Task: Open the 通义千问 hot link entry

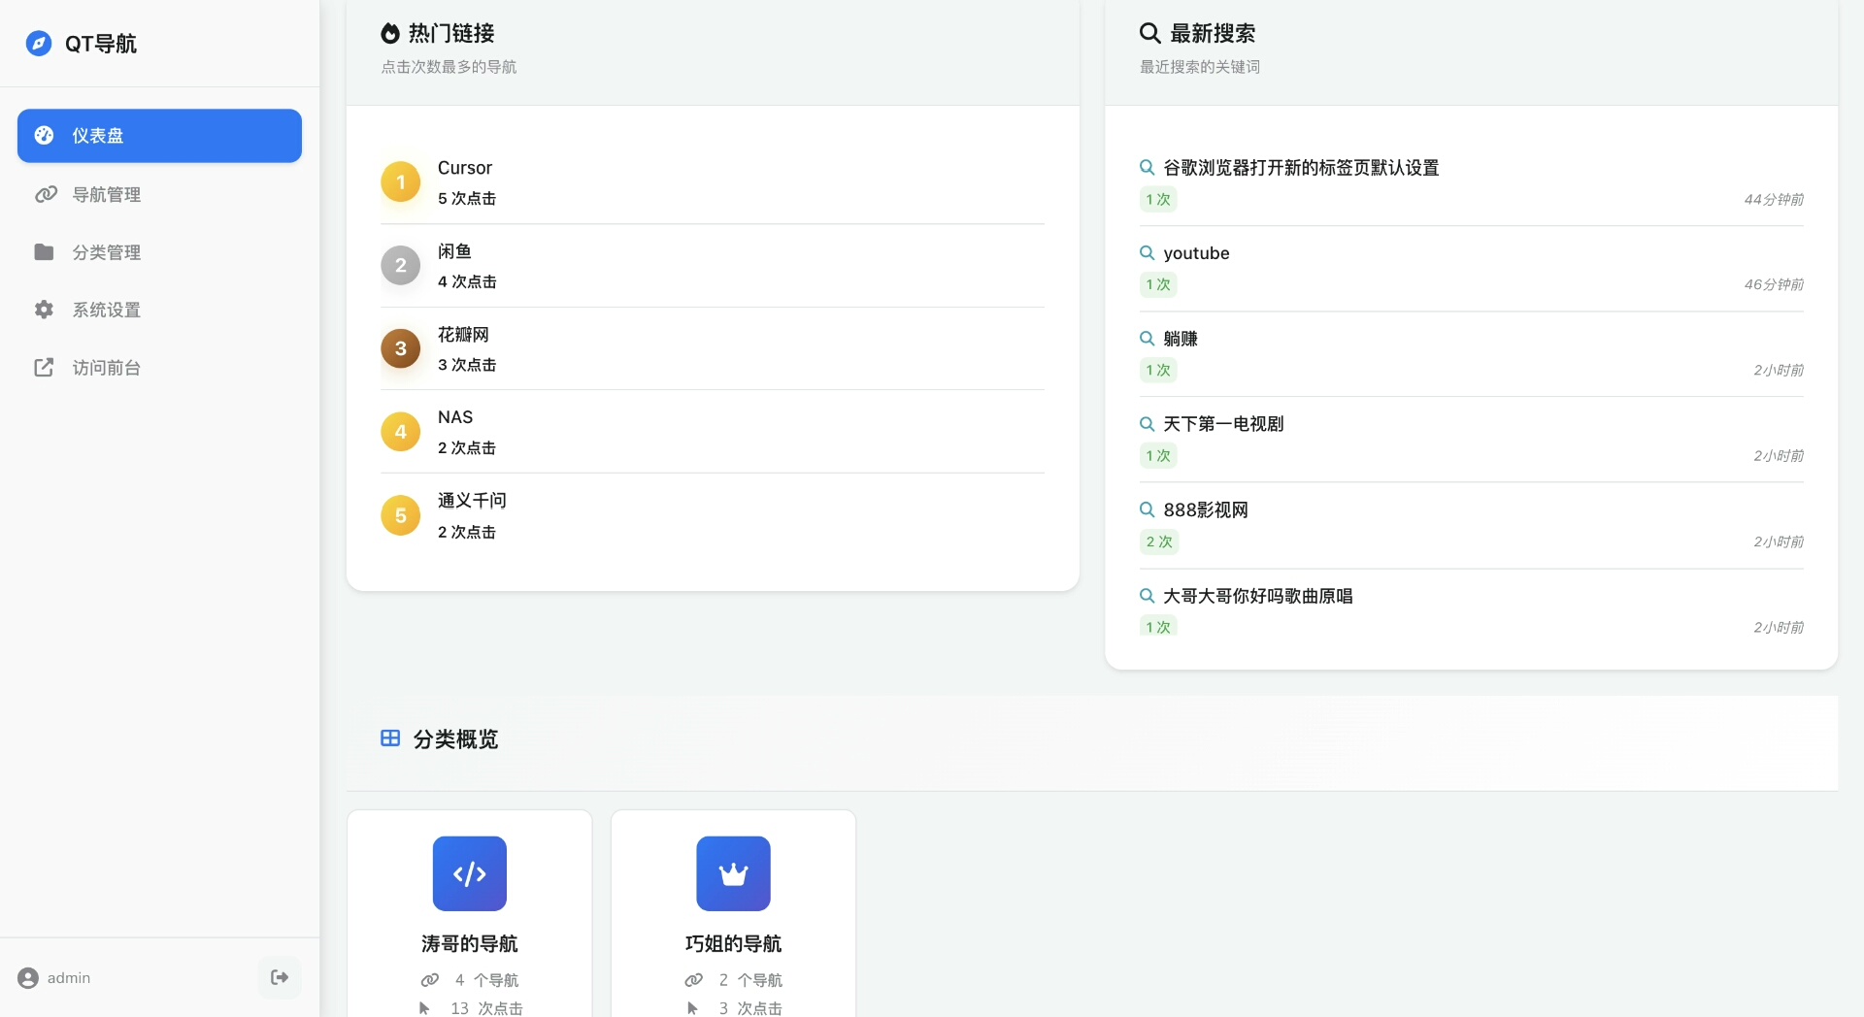Action: [472, 501]
